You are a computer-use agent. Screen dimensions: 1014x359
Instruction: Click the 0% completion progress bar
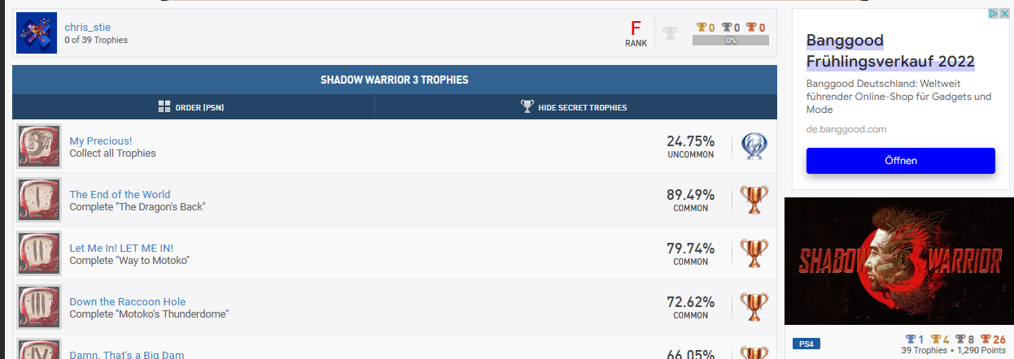click(731, 40)
